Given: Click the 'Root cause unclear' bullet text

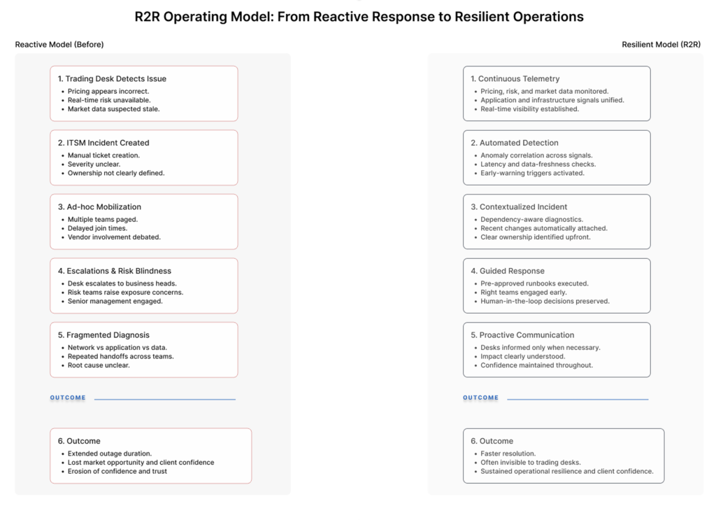Looking at the screenshot, I should coord(99,365).
